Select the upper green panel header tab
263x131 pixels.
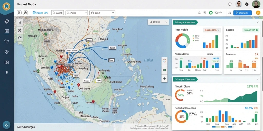click(185, 22)
